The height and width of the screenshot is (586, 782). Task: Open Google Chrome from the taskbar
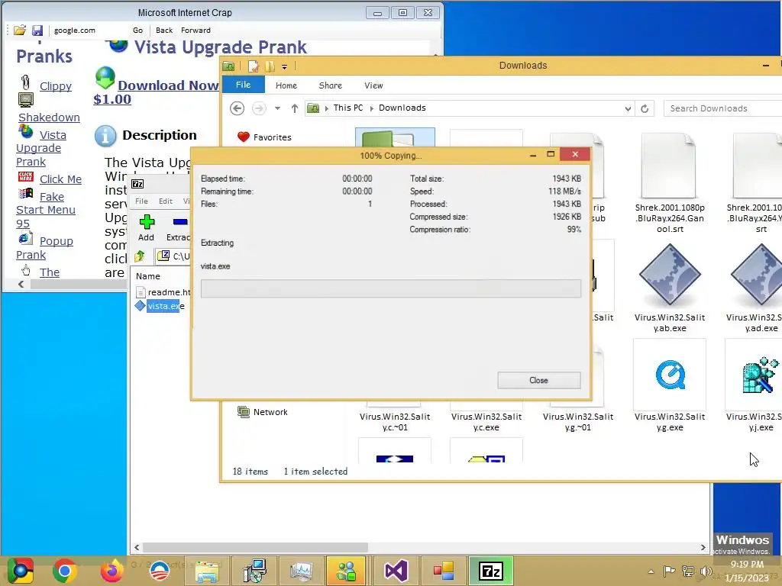[64, 571]
